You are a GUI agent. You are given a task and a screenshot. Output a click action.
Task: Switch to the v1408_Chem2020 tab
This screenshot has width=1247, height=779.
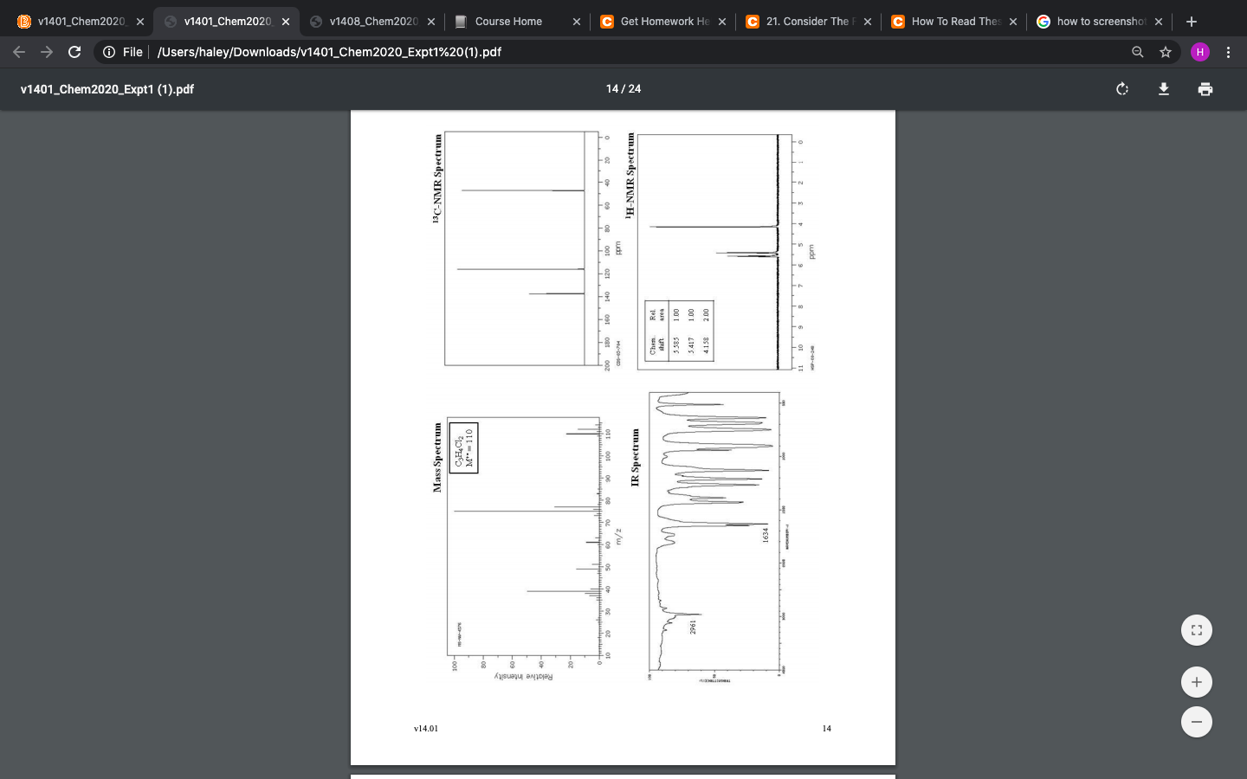pyautogui.click(x=372, y=21)
